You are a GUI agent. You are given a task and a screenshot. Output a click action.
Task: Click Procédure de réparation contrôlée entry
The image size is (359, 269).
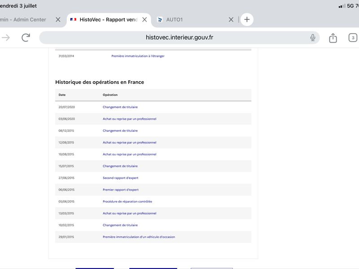127,201
